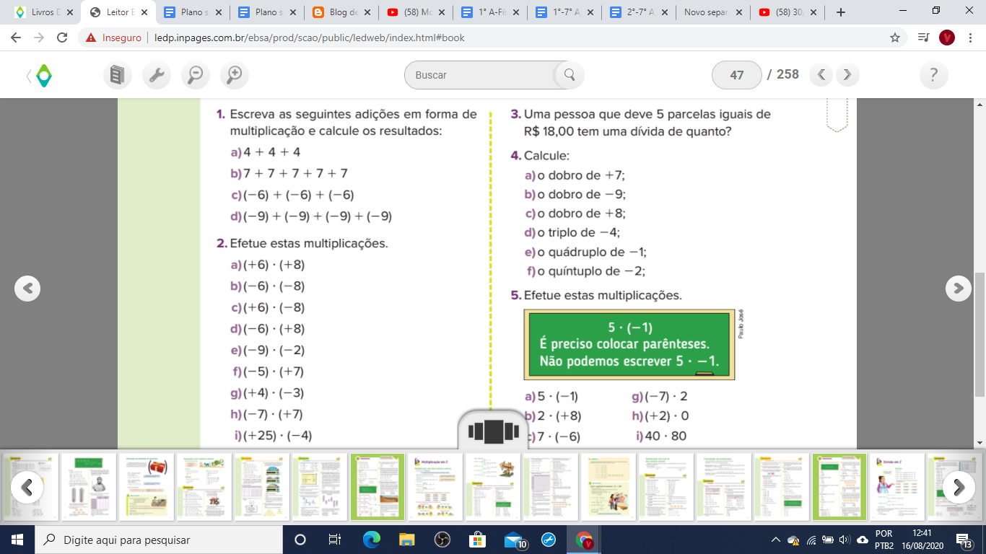Screen dimensions: 986x554
Task: Click the page number field showing 47
Action: pos(736,74)
